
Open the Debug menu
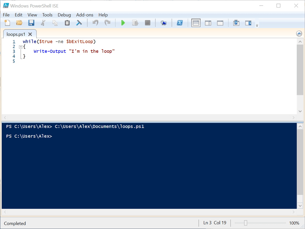(x=64, y=15)
